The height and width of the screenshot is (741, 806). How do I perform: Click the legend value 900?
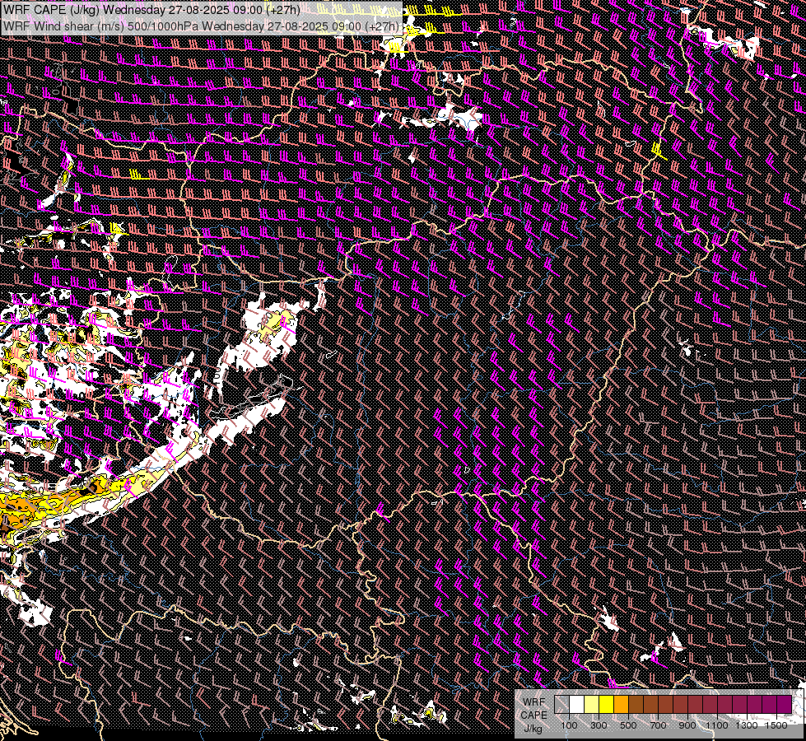tap(687, 725)
